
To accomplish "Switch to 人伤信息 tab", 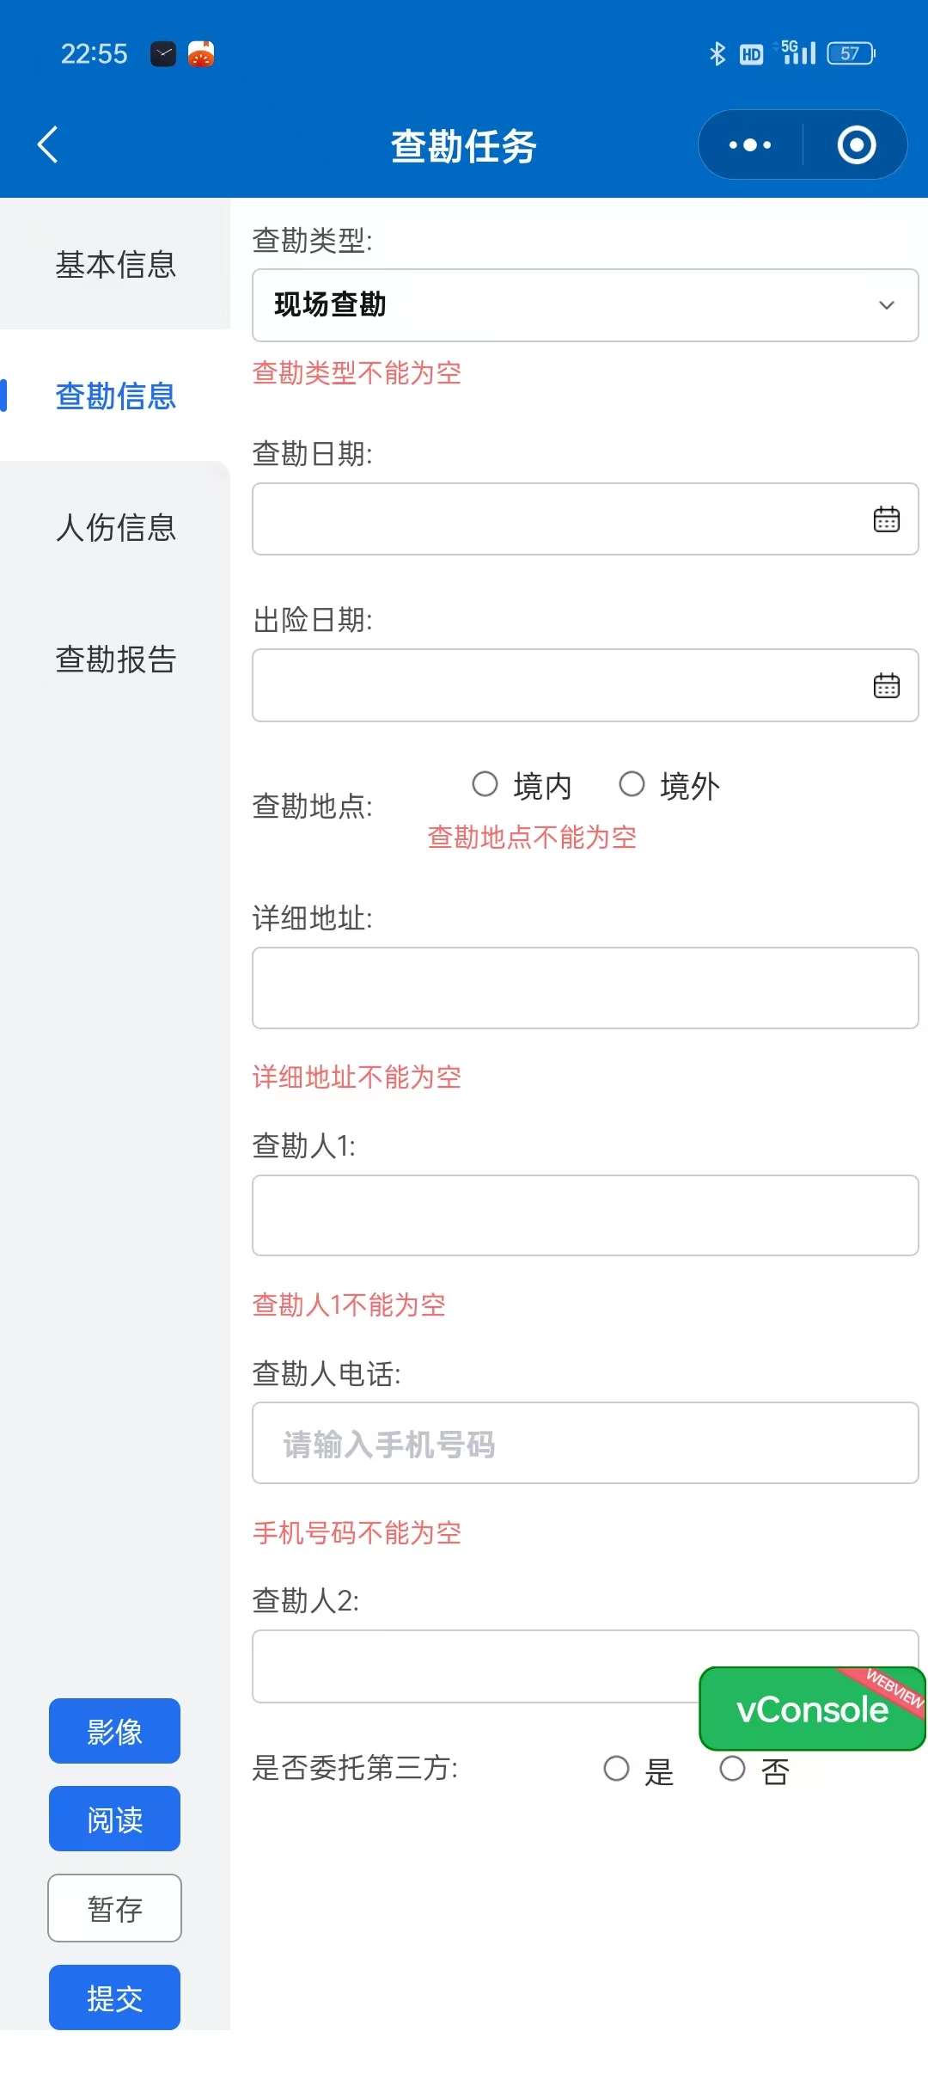I will (x=115, y=527).
